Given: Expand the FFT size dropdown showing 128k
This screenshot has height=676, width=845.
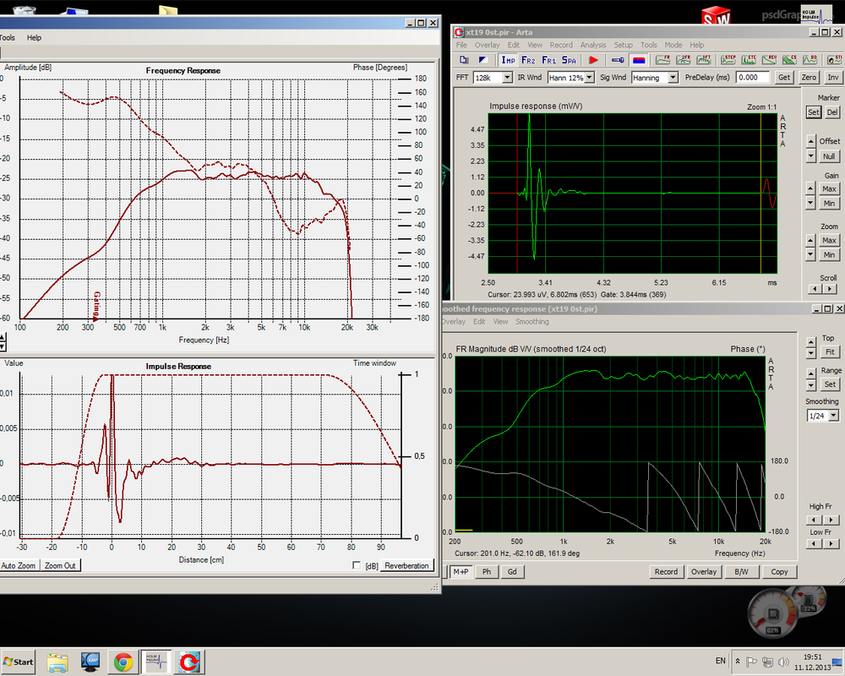Looking at the screenshot, I should 507,78.
